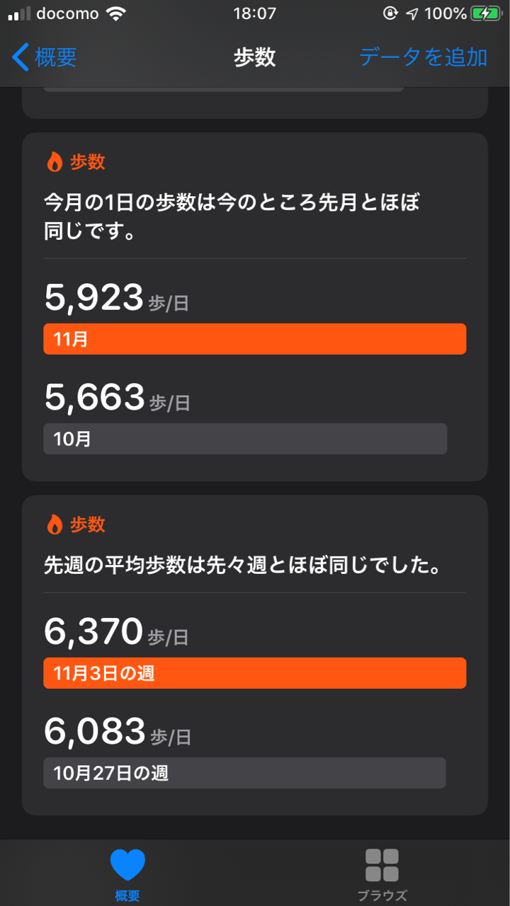Tap the location arrow icon in status bar
This screenshot has width=510, height=906.
pyautogui.click(x=412, y=13)
